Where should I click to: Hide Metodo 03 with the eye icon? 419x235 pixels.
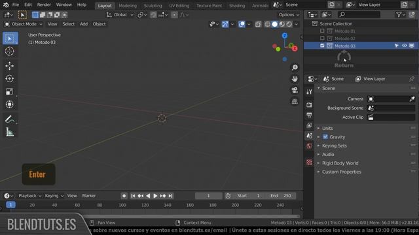coord(405,46)
